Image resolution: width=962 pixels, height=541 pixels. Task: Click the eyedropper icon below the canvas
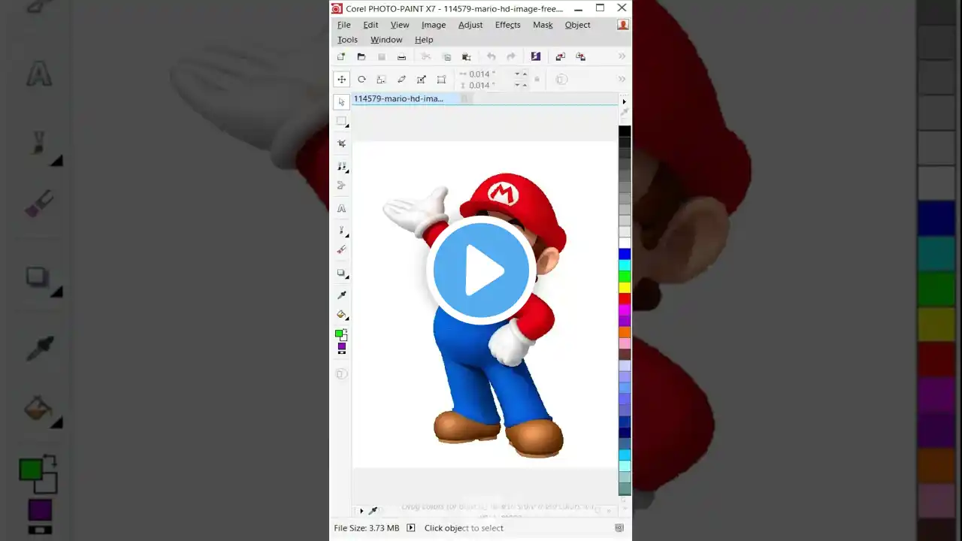pyautogui.click(x=373, y=511)
